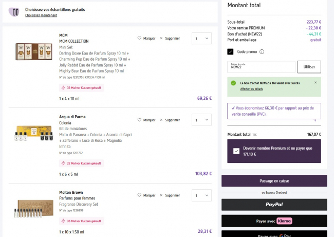This screenshot has height=237, width=334.
Task: Remove Molton Brown item via X icon
Action: [161, 195]
